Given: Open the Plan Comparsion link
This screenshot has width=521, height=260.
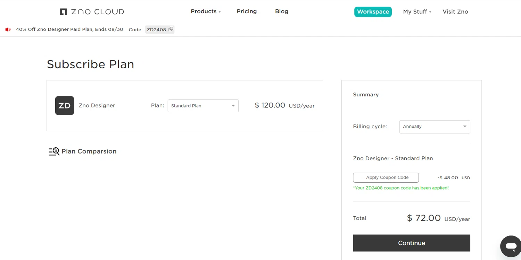Looking at the screenshot, I should point(89,151).
